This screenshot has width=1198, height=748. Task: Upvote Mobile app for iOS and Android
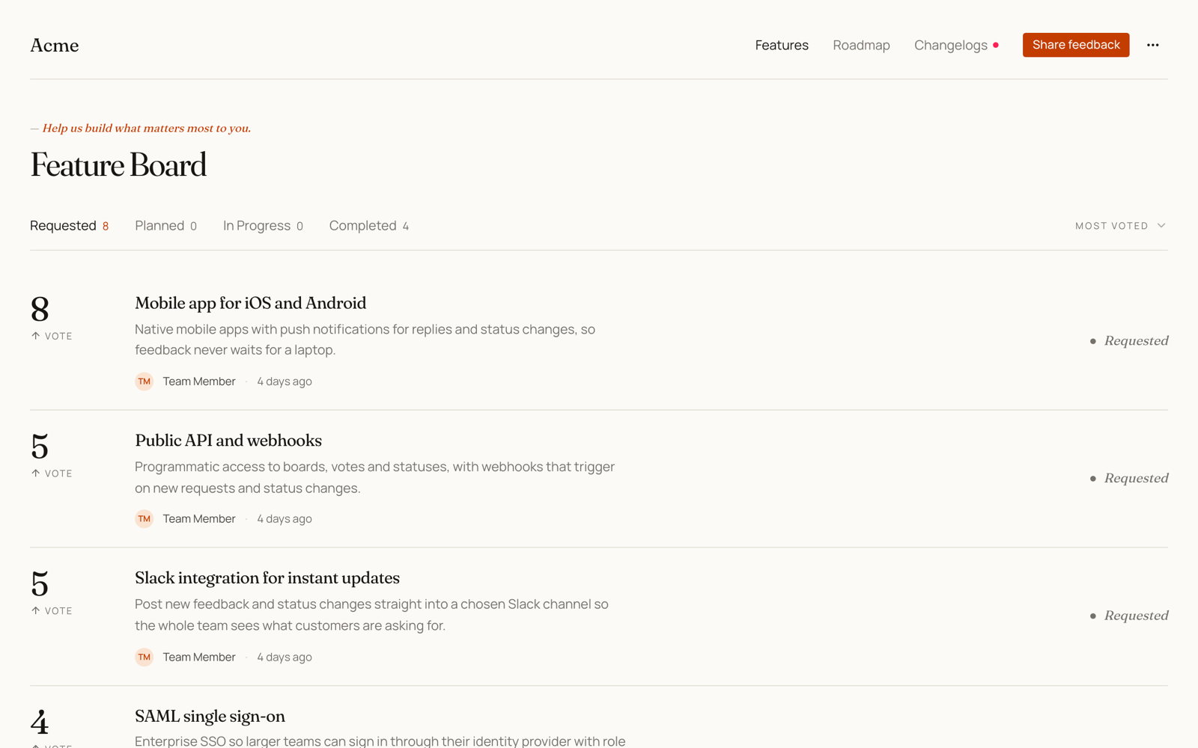tap(52, 336)
